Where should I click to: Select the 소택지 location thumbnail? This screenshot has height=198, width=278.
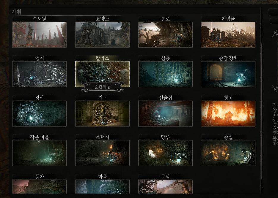[102, 153]
